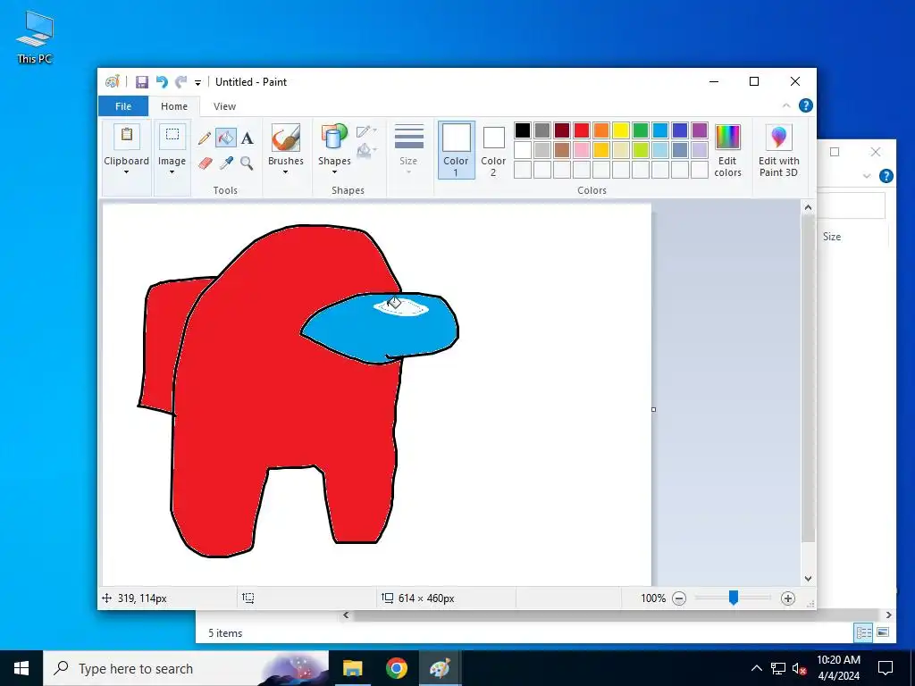Image resolution: width=915 pixels, height=686 pixels.
Task: Pick the purple color swatch
Action: coord(700,130)
